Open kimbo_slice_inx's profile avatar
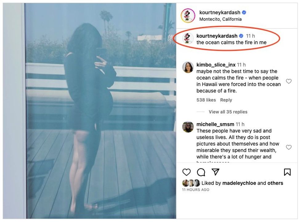 click(x=188, y=67)
